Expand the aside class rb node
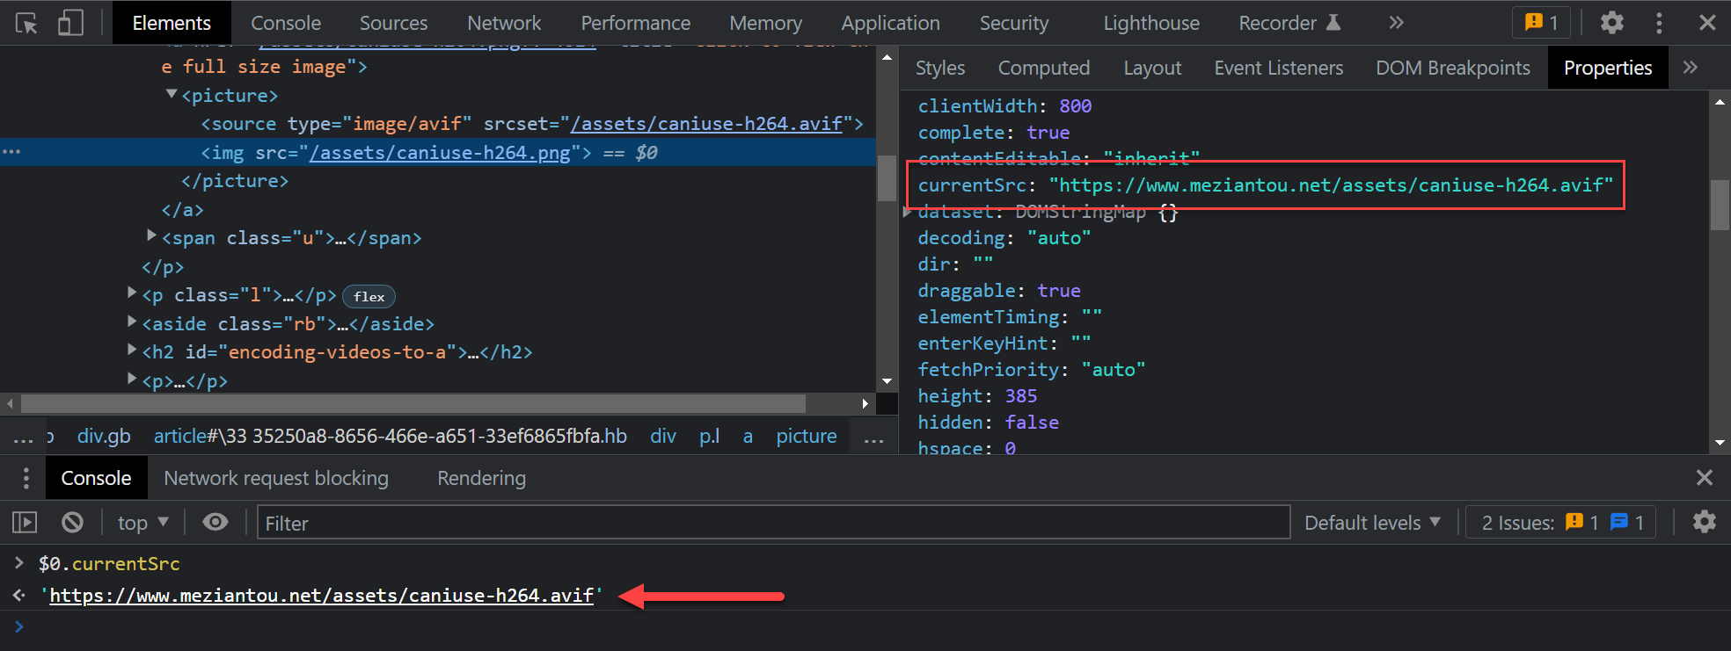The height and width of the screenshot is (651, 1731). pyautogui.click(x=132, y=322)
